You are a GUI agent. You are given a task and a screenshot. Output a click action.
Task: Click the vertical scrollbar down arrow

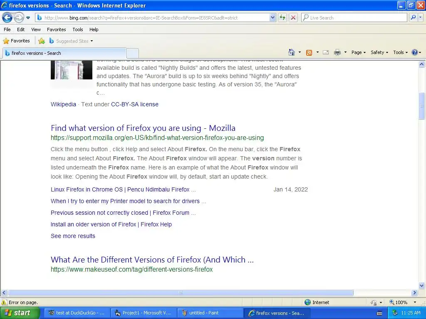point(422,285)
